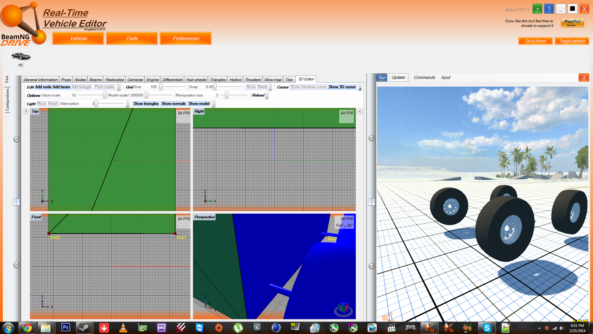Open the Light toolbar overflow dropdown
The image size is (593, 334).
click(x=128, y=105)
